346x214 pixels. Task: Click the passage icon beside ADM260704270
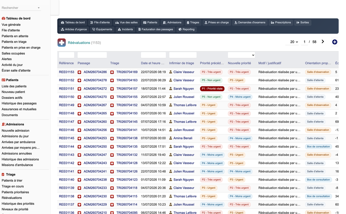pos(79,97)
